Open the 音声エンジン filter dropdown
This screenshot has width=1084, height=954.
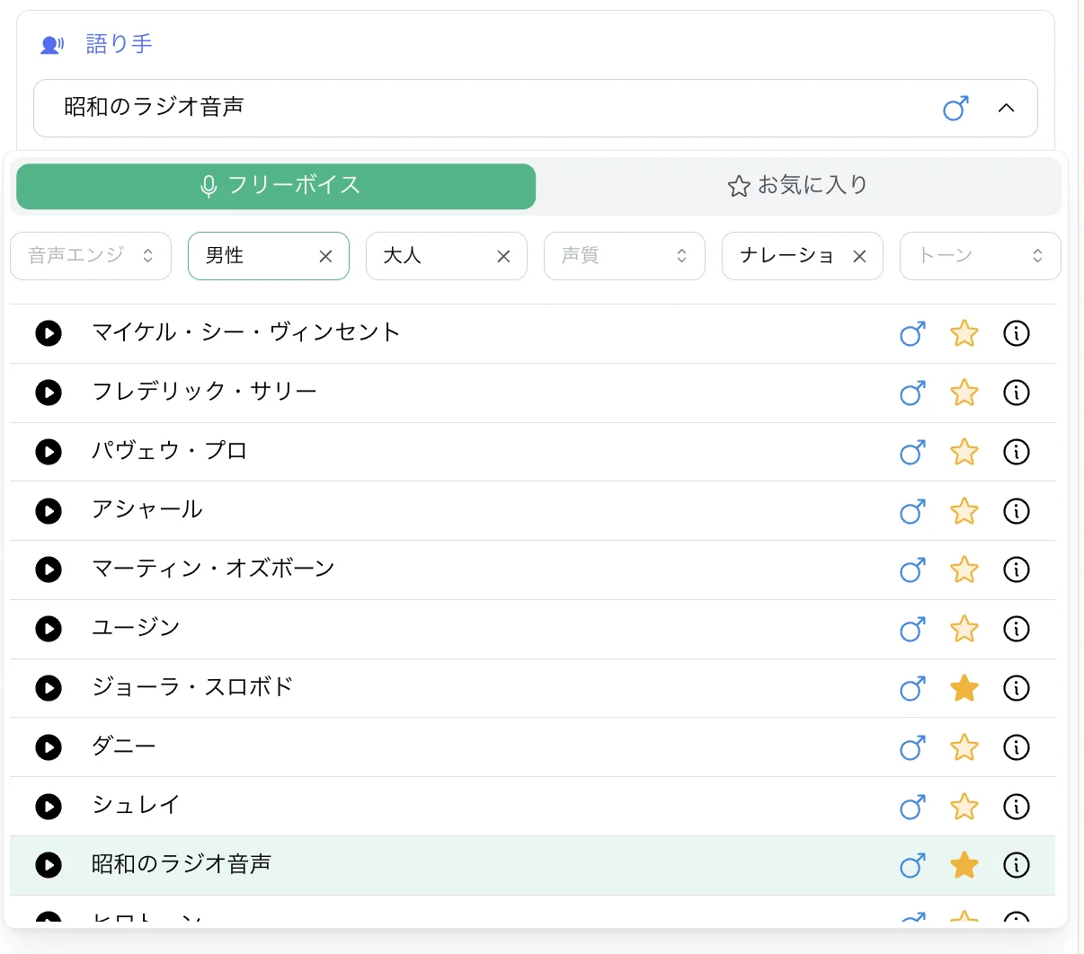point(91,256)
